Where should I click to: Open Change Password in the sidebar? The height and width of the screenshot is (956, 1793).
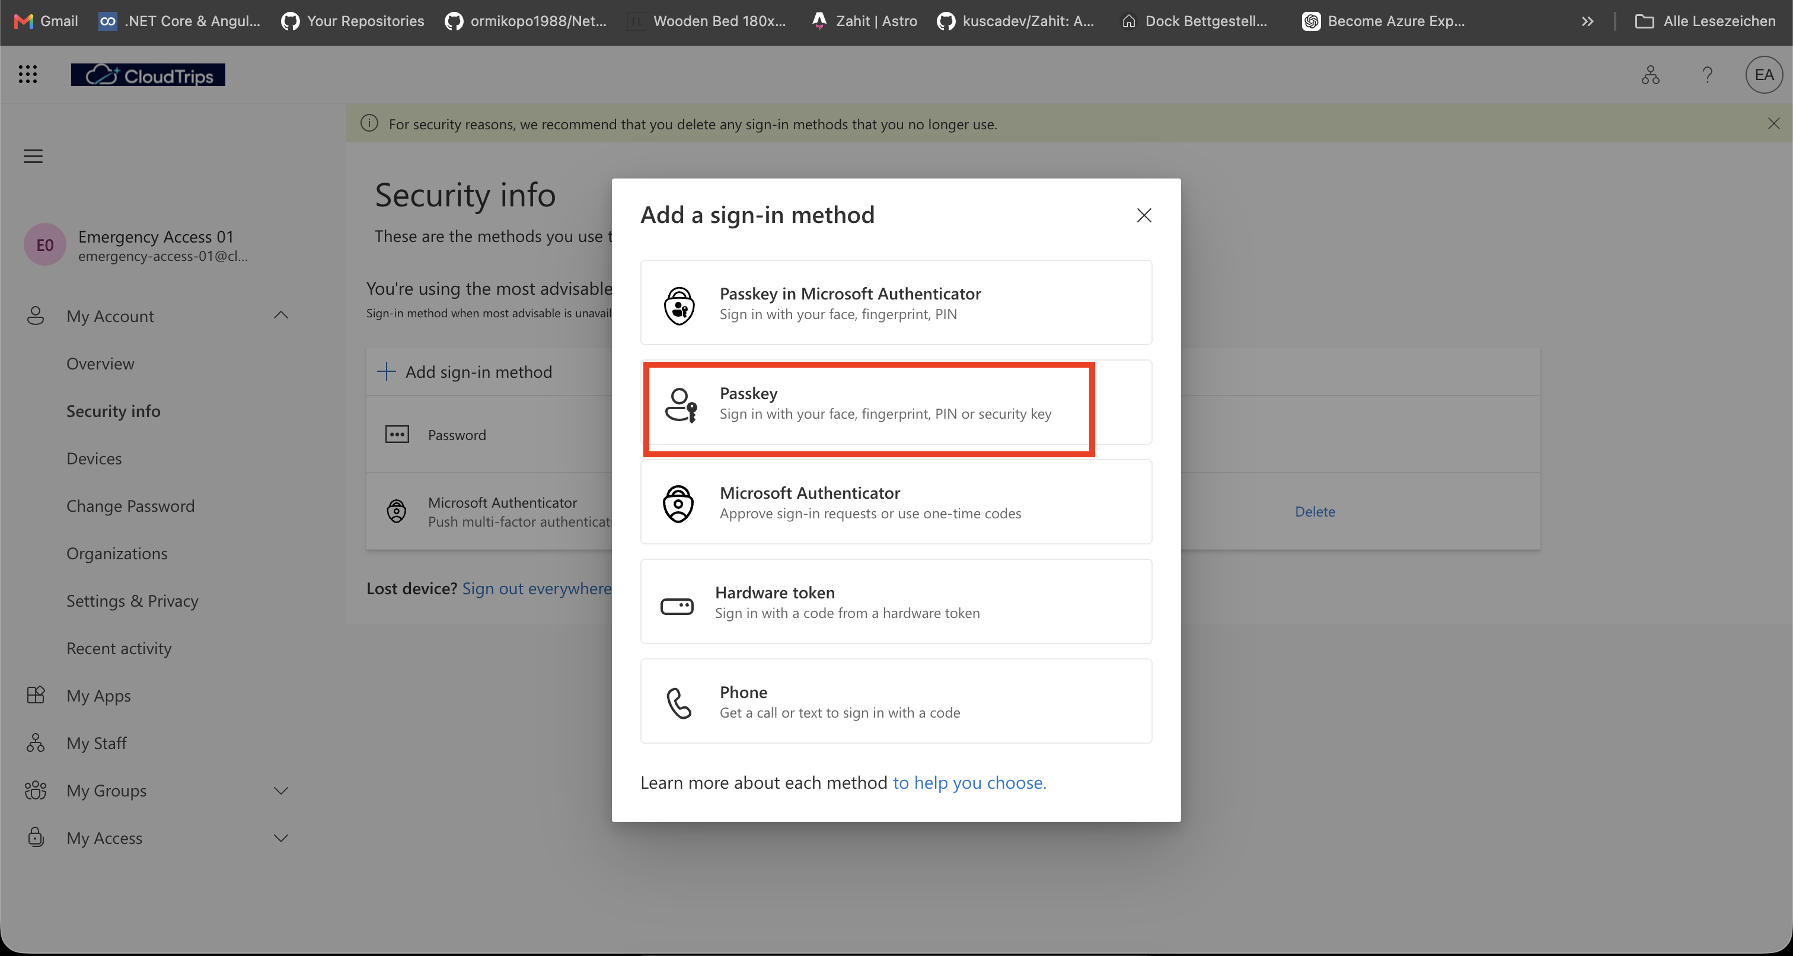coord(130,505)
